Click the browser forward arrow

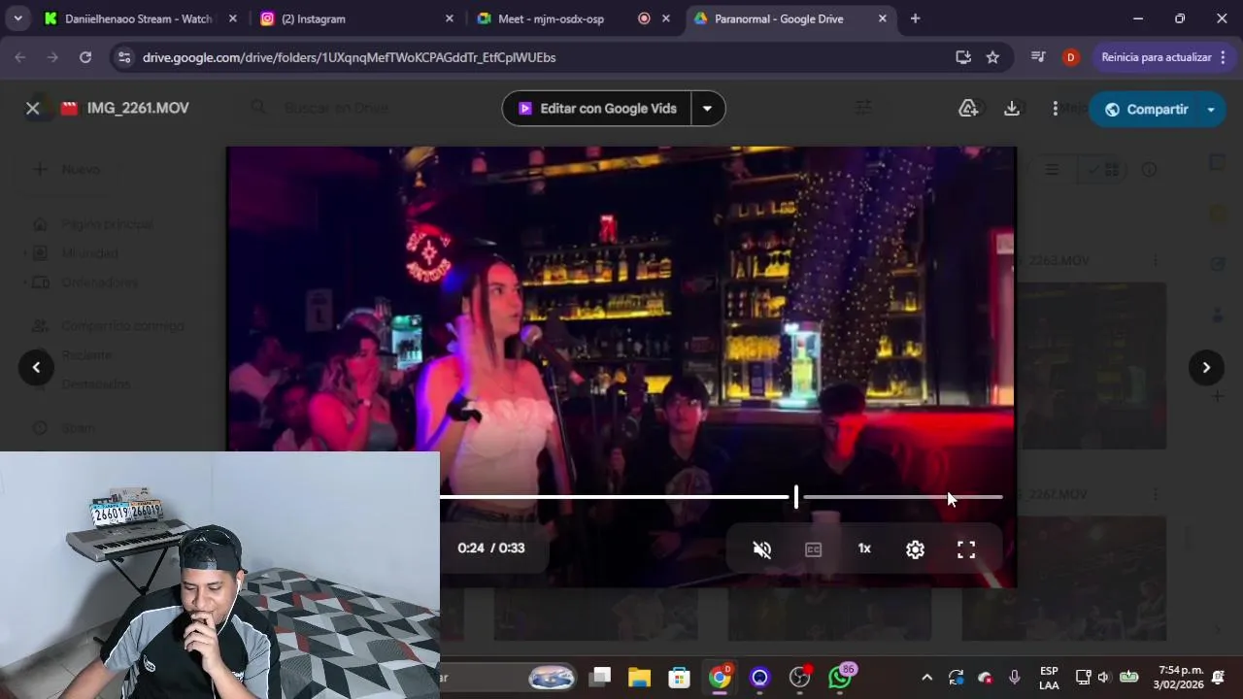pos(52,57)
